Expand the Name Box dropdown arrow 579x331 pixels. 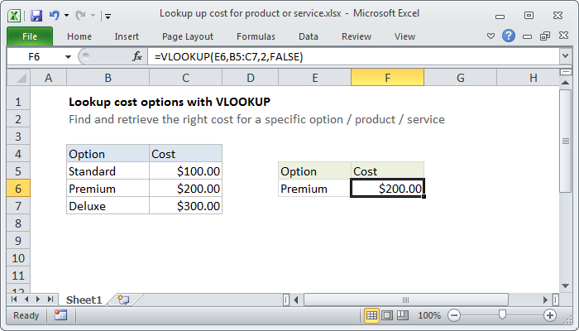coord(68,57)
